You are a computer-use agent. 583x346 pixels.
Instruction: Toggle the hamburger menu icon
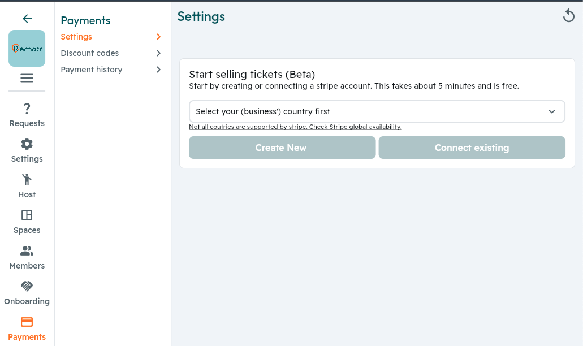point(27,78)
